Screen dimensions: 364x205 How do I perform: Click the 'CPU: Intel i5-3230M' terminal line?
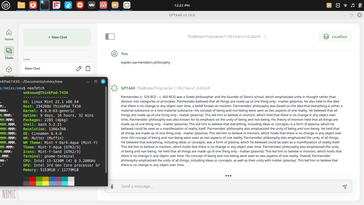(x=59, y=161)
